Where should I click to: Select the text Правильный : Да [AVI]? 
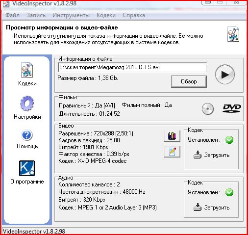tap(87, 105)
